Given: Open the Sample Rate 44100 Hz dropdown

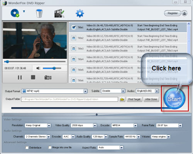Looking at the screenshot, I should [x=139, y=137].
